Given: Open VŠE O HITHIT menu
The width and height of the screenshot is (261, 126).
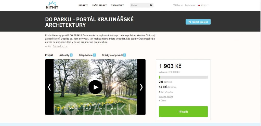Looking at the screenshot, I should (x=117, y=5).
